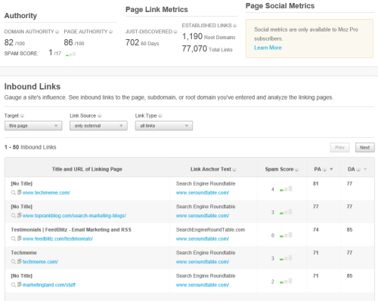Image resolution: width=378 pixels, height=301 pixels.
Task: Click spam score bar indicator in Authority section
Action: click(71, 54)
